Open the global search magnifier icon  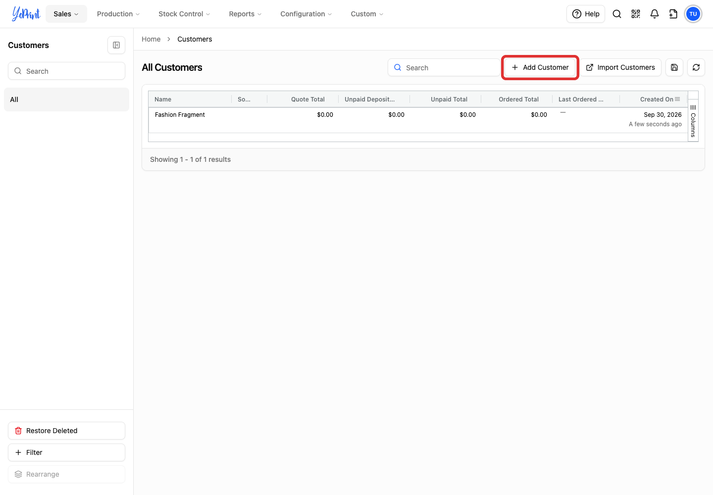617,14
